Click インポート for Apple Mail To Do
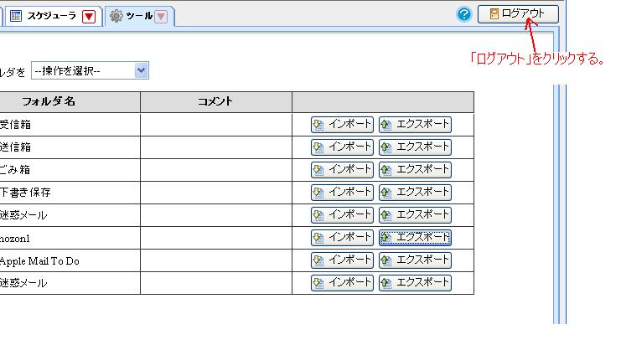Image resolution: width=621 pixels, height=345 pixels. (x=342, y=260)
